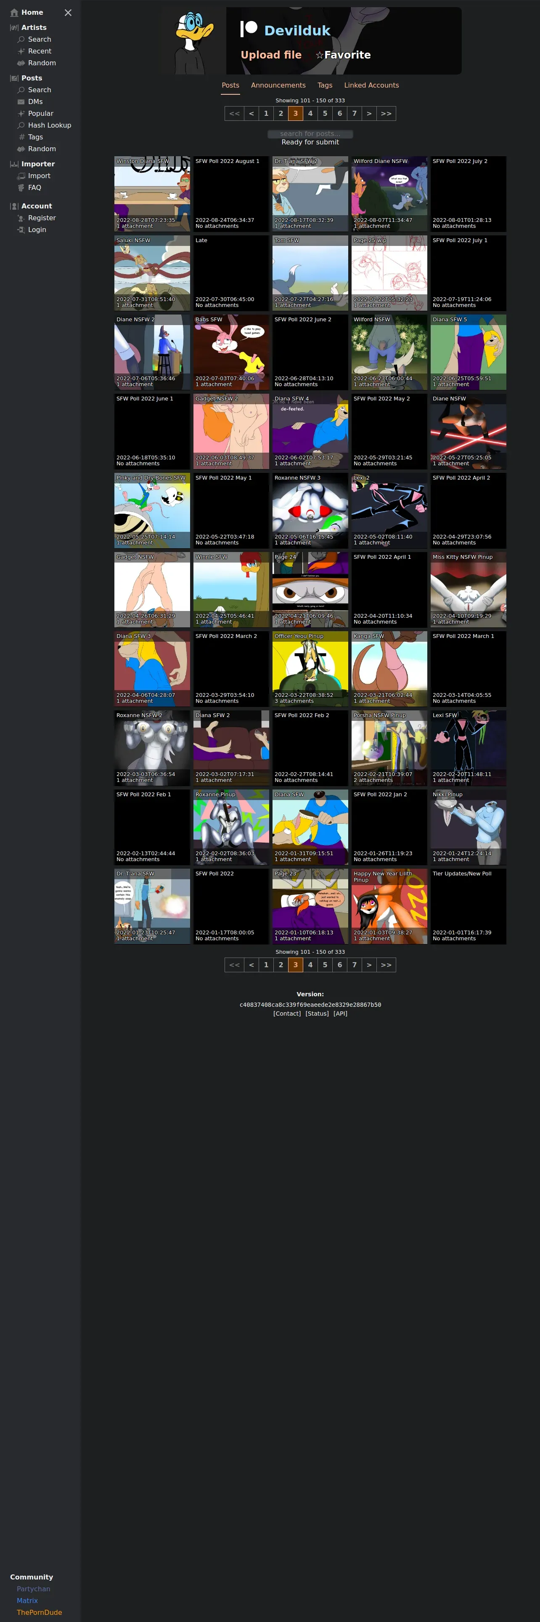Open the Import link in sidebar
The width and height of the screenshot is (540, 1622).
[x=39, y=176]
